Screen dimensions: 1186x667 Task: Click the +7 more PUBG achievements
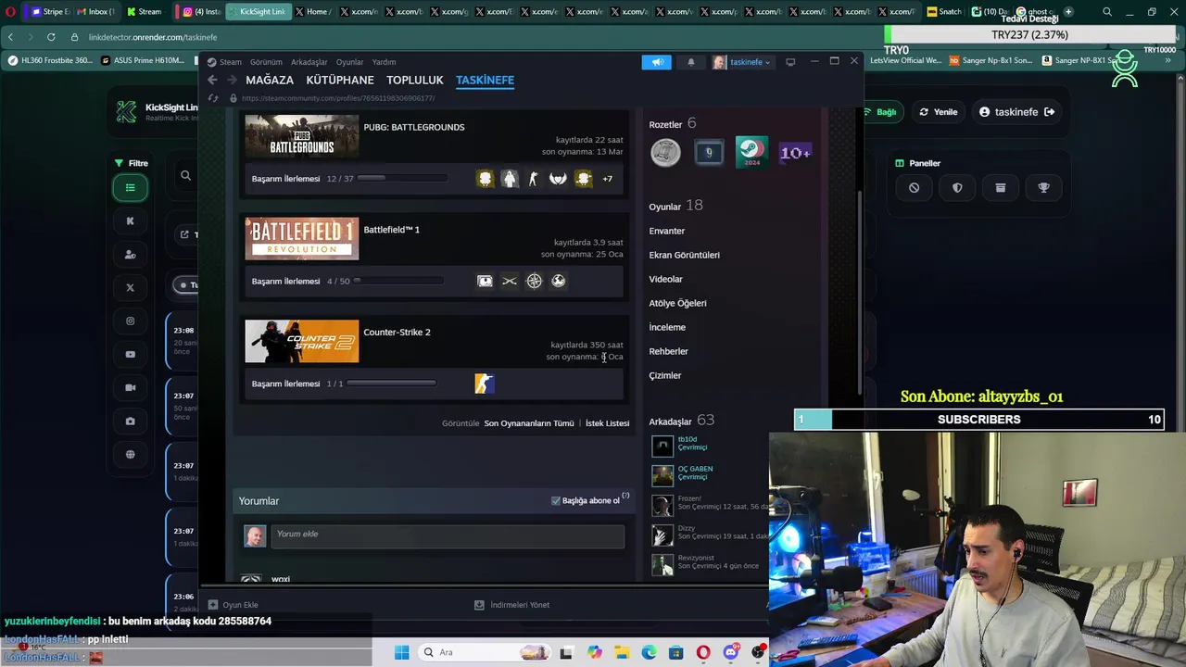point(607,179)
